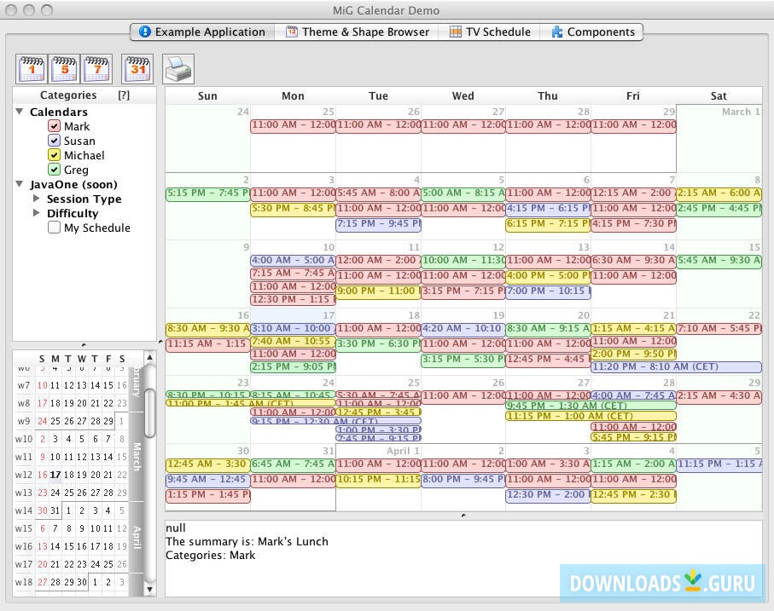Select April 3 event 12:30 PM - 2:00

[x=548, y=495]
